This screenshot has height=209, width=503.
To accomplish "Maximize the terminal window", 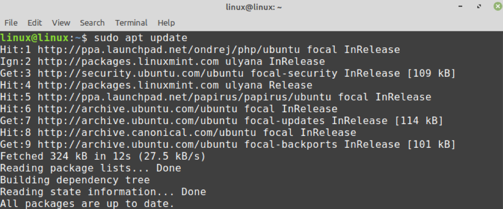I will (478, 7).
